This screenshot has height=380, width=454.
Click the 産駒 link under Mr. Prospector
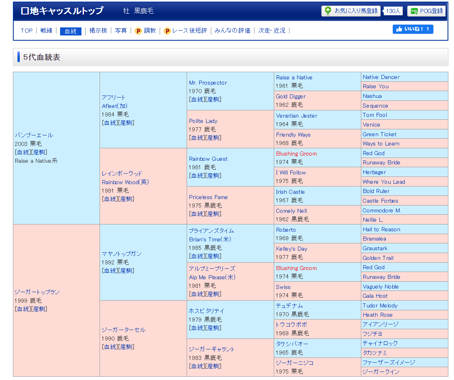[213, 99]
